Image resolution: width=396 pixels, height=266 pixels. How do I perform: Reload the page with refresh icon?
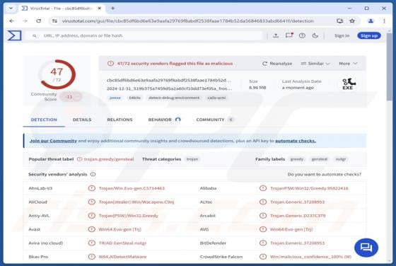tap(38, 21)
